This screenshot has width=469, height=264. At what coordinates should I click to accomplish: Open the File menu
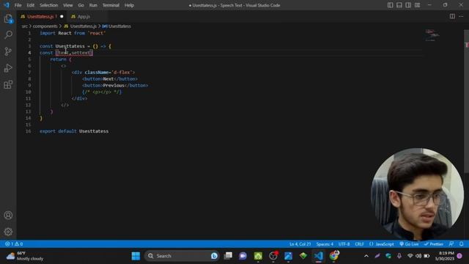click(x=18, y=5)
